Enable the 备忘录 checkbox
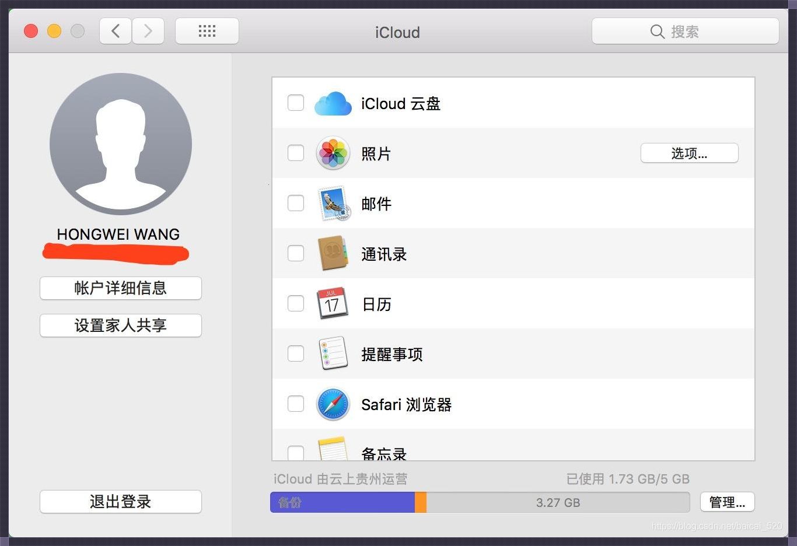Image resolution: width=797 pixels, height=546 pixels. coord(296,453)
